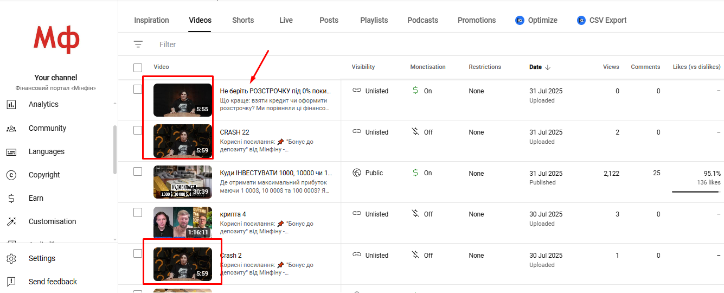Click the Monetisation column header
724x293 pixels.
pyautogui.click(x=428, y=67)
